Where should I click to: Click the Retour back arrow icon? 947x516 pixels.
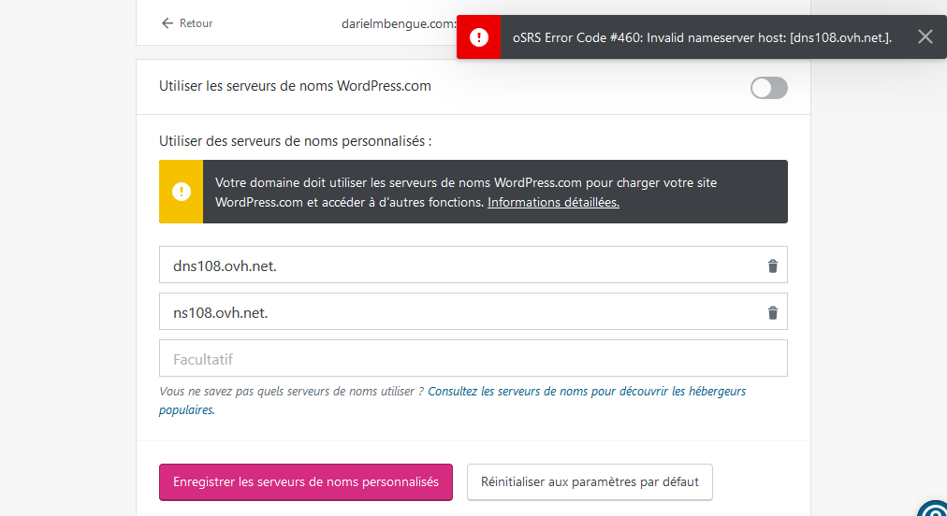(x=167, y=23)
